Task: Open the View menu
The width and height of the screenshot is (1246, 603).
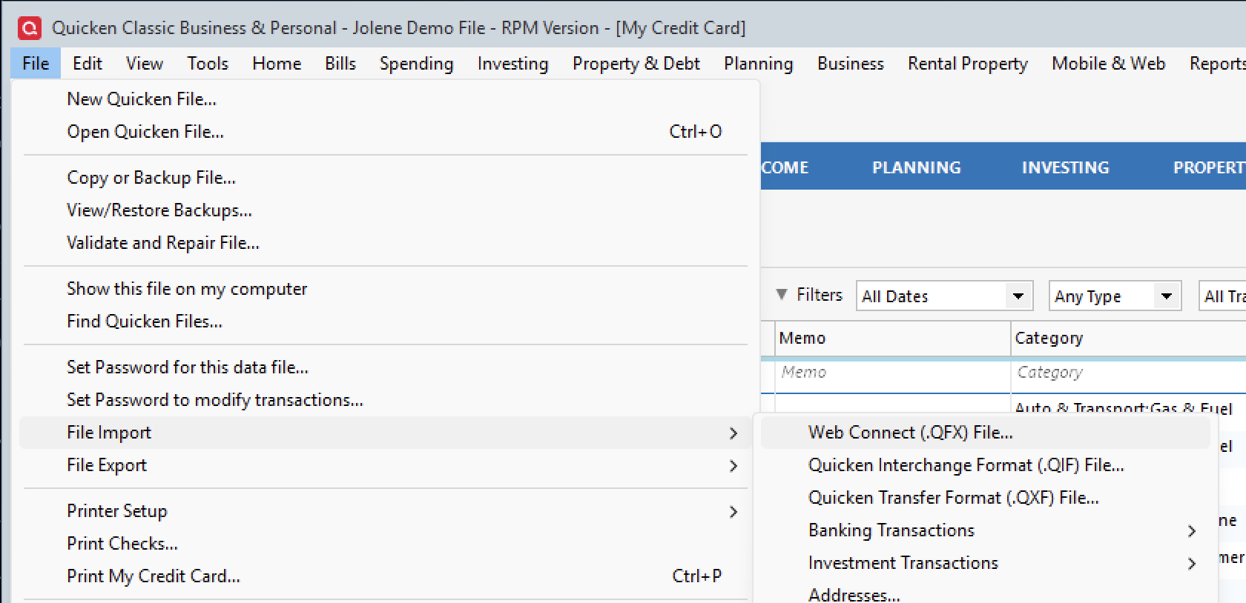Action: pos(145,64)
